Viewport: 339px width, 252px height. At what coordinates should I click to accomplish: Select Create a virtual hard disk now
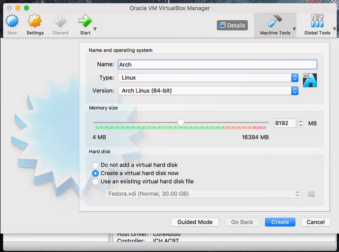95,173
